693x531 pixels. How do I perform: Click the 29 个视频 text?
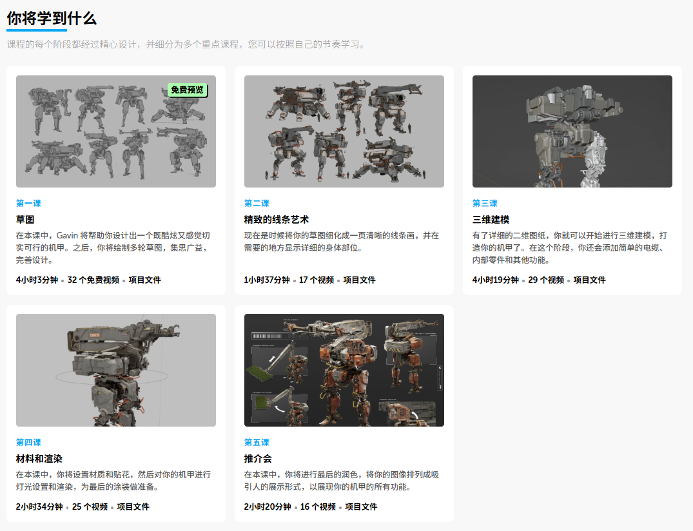click(546, 280)
